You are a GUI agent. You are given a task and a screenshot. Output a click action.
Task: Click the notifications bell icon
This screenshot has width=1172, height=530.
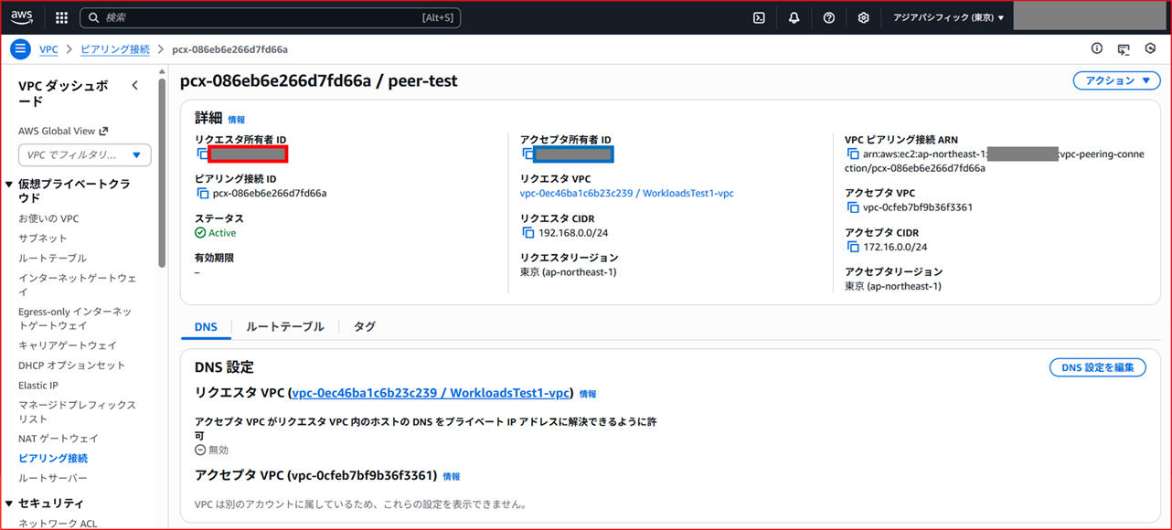click(793, 16)
